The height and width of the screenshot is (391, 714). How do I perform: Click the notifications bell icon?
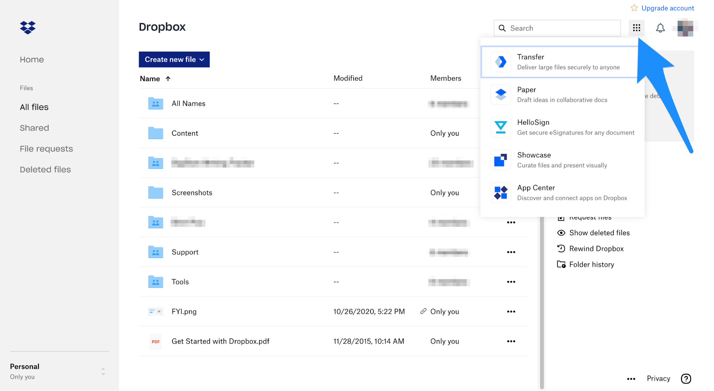click(660, 28)
